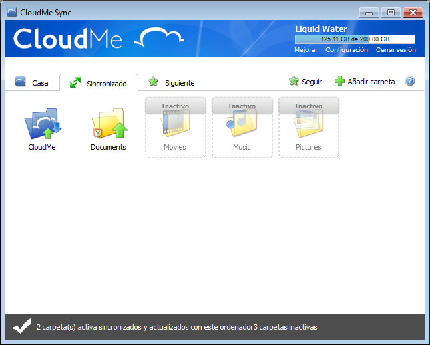
Task: Click the Documents folder name label
Action: tap(108, 147)
